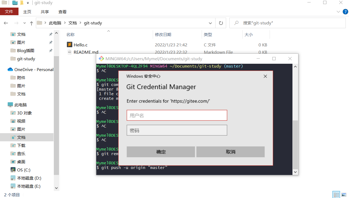
Task: Sort files by 修改日期 column header
Action: click(x=163, y=34)
